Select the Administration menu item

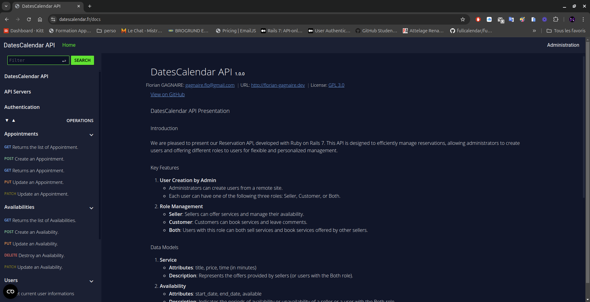click(x=563, y=45)
